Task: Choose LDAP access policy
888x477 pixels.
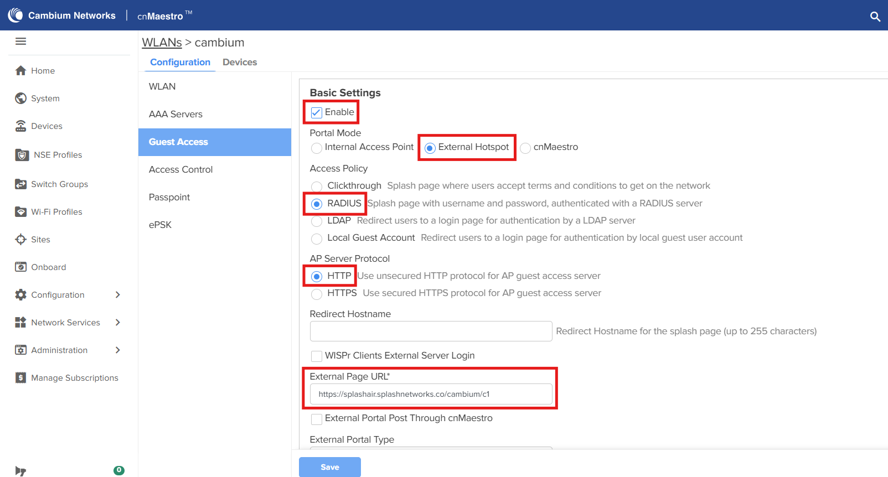Action: tap(317, 221)
